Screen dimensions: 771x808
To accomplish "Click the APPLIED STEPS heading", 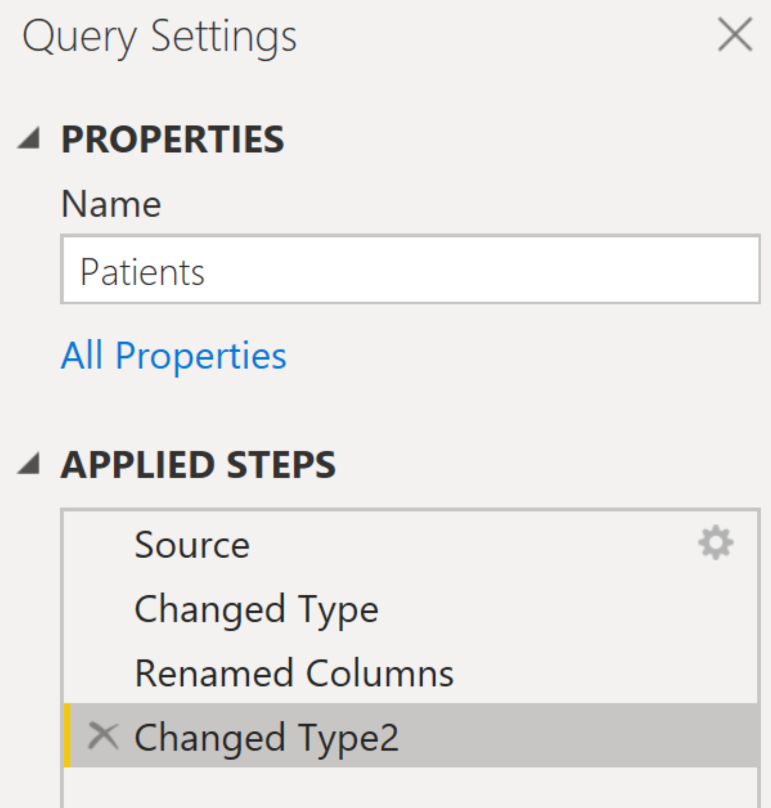I will tap(198, 464).
